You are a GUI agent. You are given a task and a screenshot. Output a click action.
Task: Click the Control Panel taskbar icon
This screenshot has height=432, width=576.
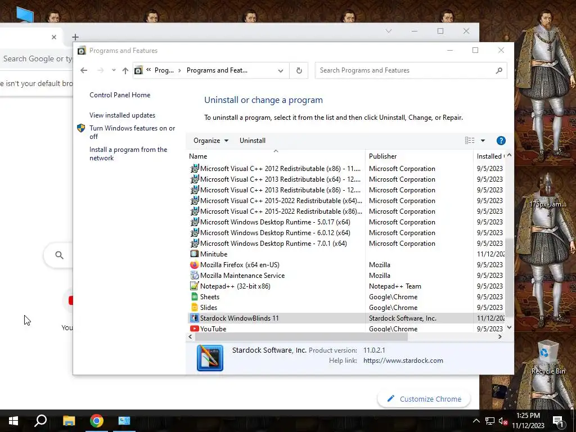pyautogui.click(x=124, y=421)
